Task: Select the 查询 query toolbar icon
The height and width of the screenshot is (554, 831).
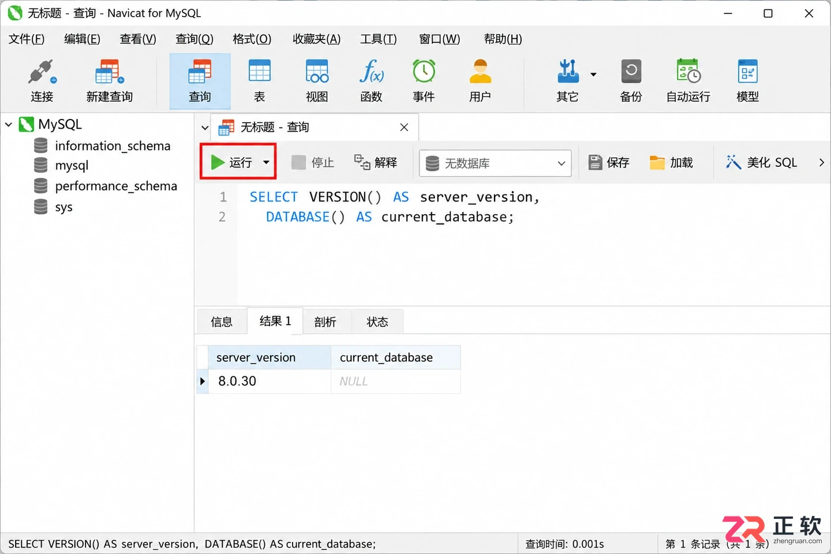Action: (200, 81)
